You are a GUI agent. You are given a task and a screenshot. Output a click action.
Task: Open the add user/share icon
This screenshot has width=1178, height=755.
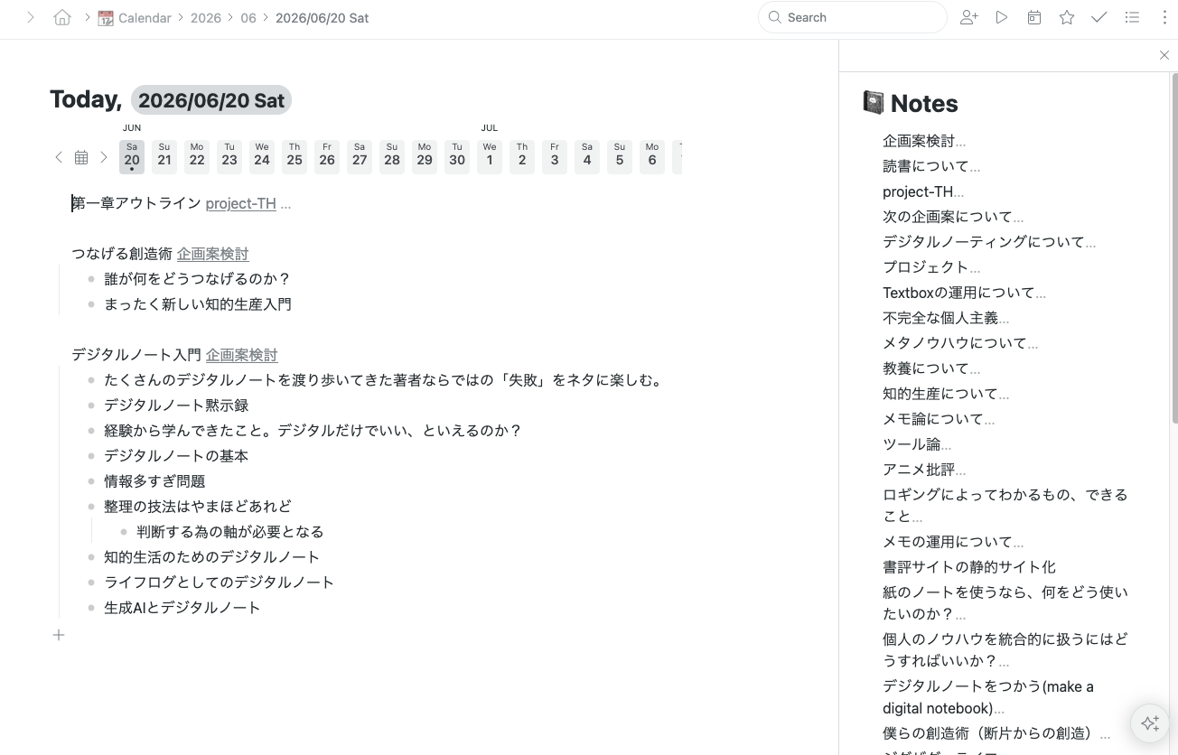click(x=969, y=17)
